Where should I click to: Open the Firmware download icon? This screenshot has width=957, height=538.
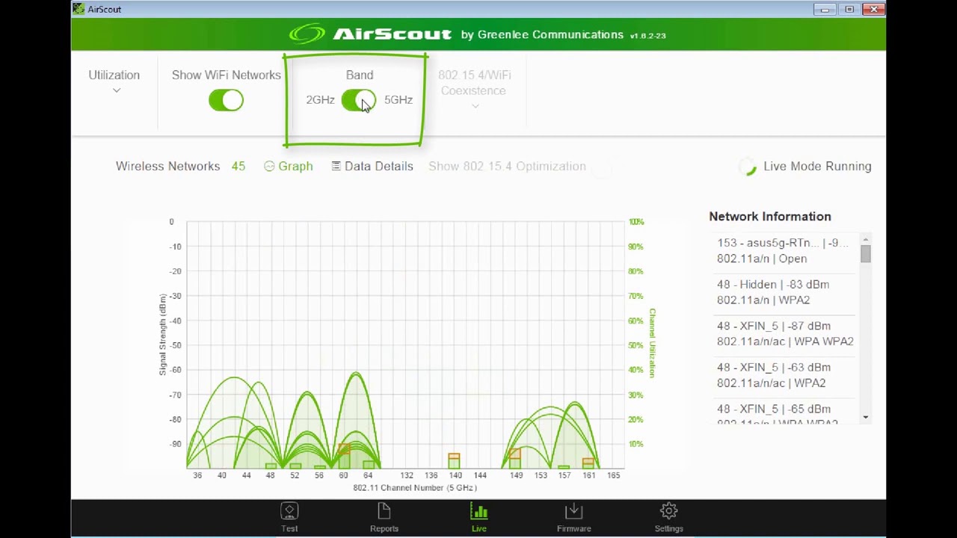pos(573,512)
